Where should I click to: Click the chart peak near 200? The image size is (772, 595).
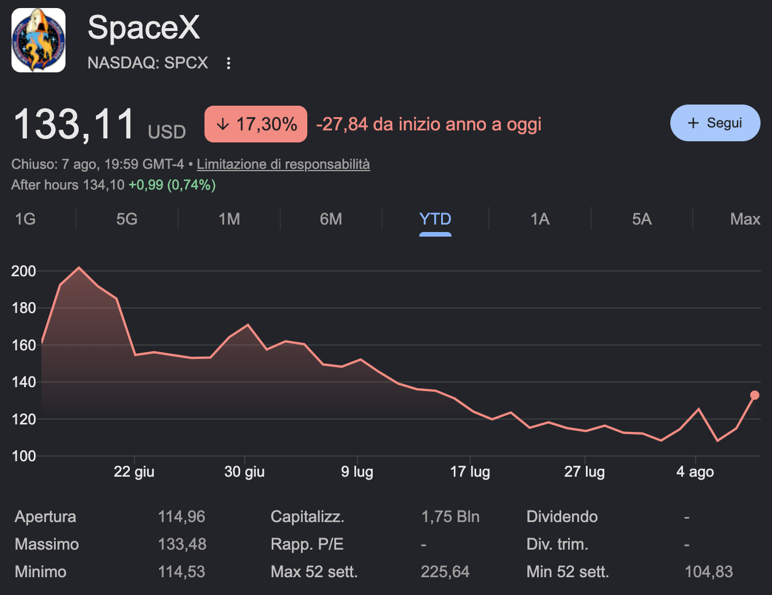(79, 268)
